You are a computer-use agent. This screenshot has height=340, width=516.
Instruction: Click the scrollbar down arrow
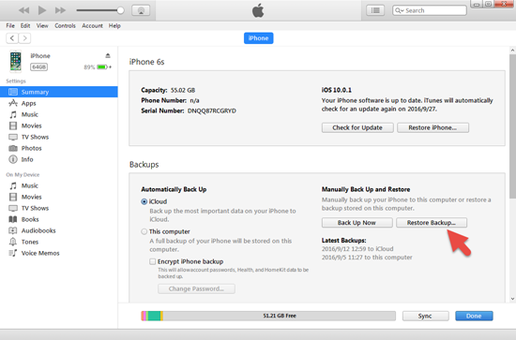pyautogui.click(x=512, y=299)
